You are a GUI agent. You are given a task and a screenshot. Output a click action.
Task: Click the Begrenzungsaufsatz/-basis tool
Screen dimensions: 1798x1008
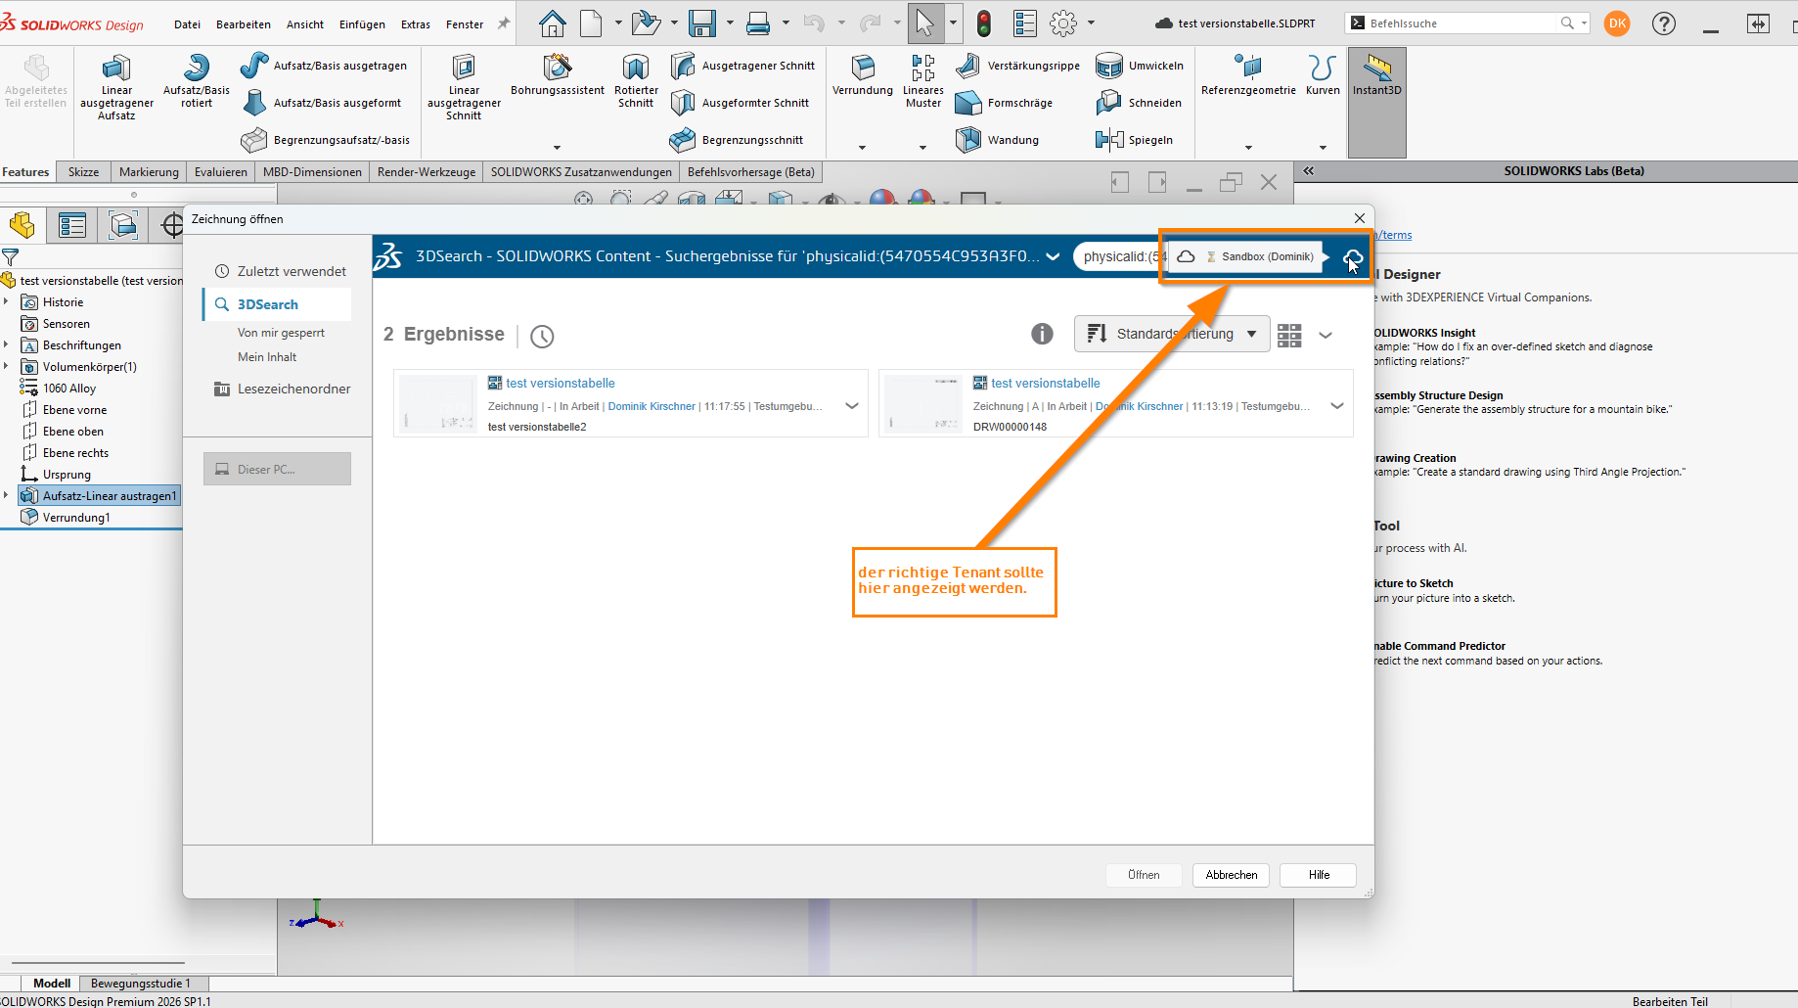click(326, 140)
